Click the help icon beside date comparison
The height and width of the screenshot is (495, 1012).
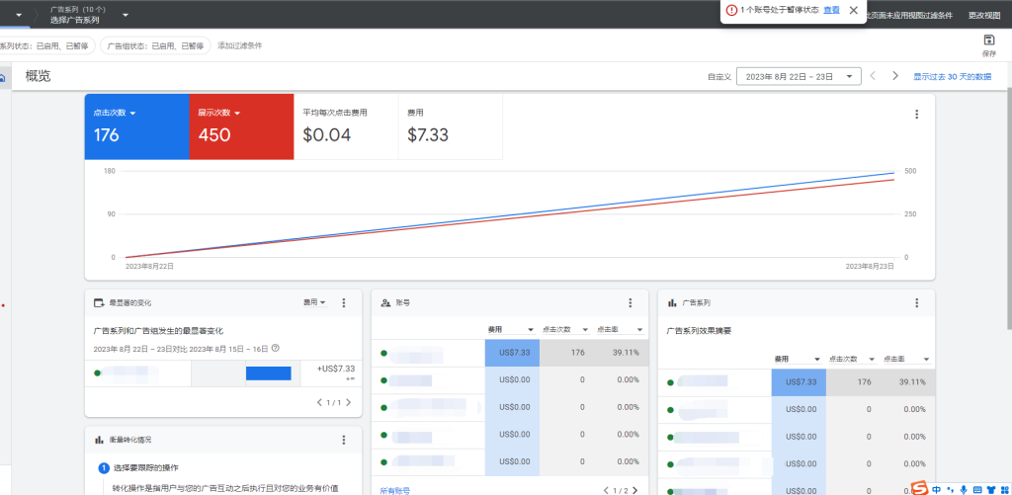tap(276, 348)
